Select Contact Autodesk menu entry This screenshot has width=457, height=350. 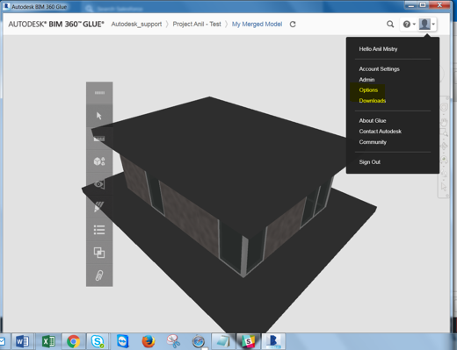pos(380,132)
